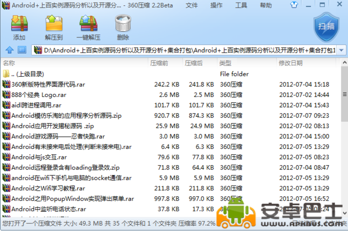Click the archive icon of 888个经典 Logo.rar

click(x=6, y=95)
